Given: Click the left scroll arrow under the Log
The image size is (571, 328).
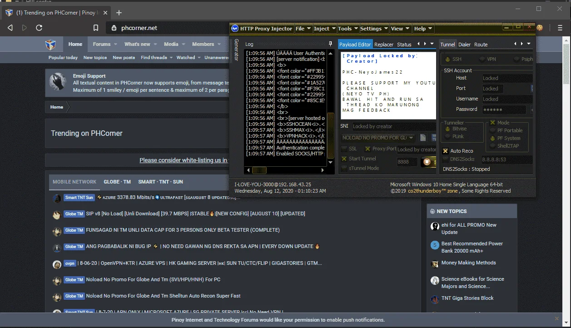Looking at the screenshot, I should [248, 170].
